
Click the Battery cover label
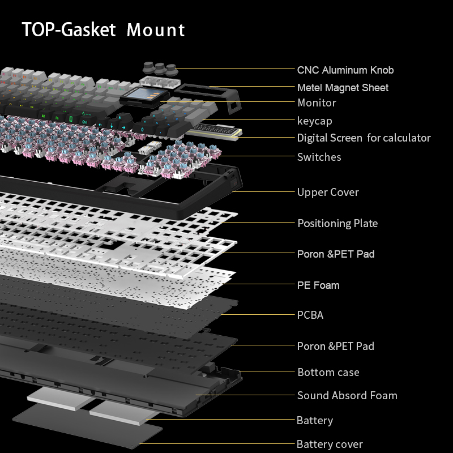(x=330, y=445)
